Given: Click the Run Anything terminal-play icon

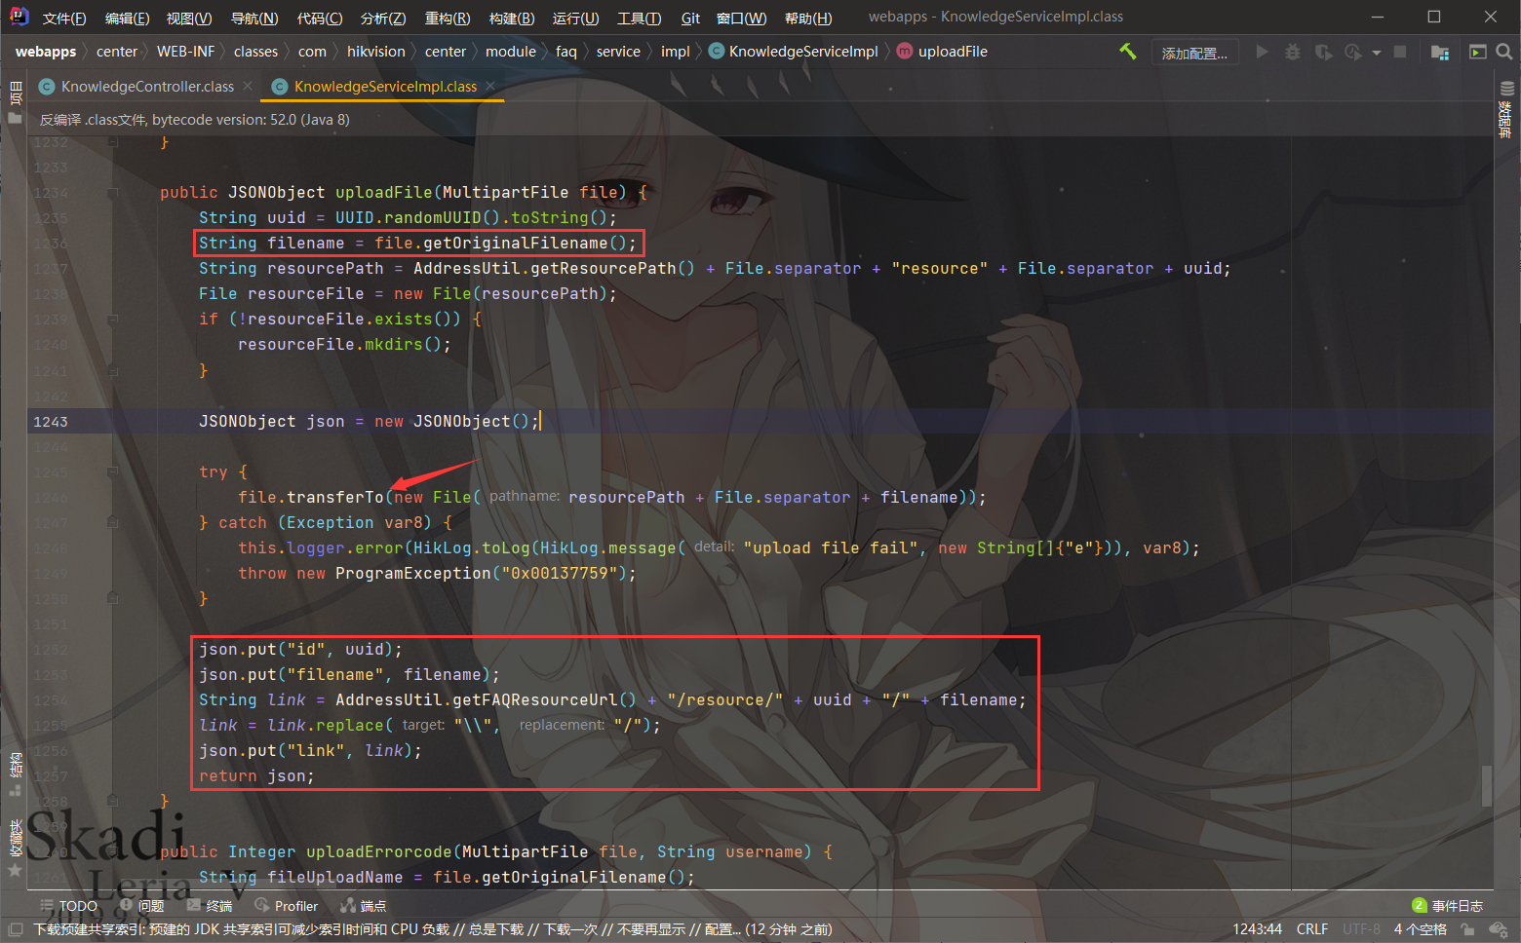Looking at the screenshot, I should pos(1478,52).
